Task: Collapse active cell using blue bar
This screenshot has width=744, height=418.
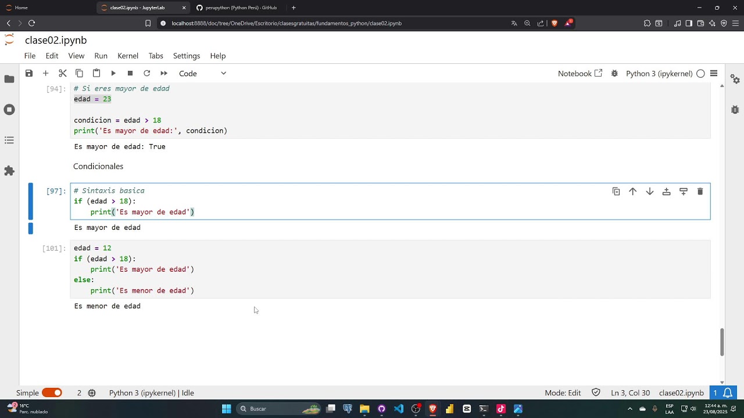Action: click(x=31, y=201)
